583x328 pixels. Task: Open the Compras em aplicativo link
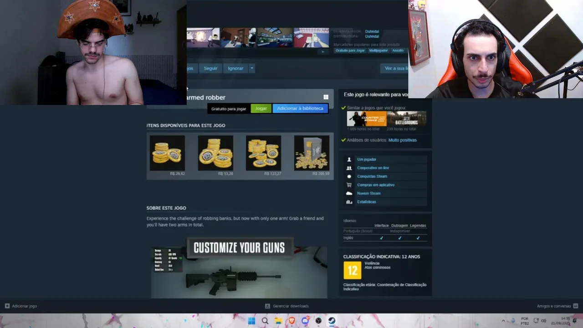376,185
